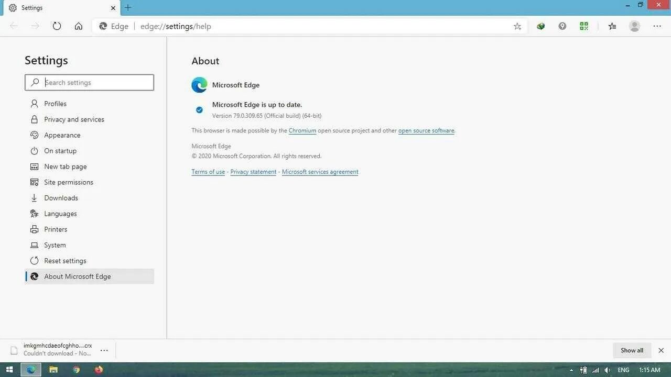Open Profiles settings

[x=89, y=104]
